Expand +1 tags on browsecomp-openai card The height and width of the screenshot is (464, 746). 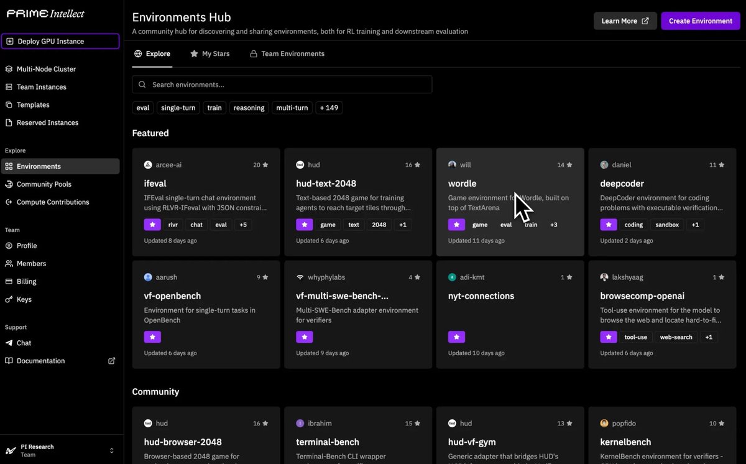tap(709, 337)
